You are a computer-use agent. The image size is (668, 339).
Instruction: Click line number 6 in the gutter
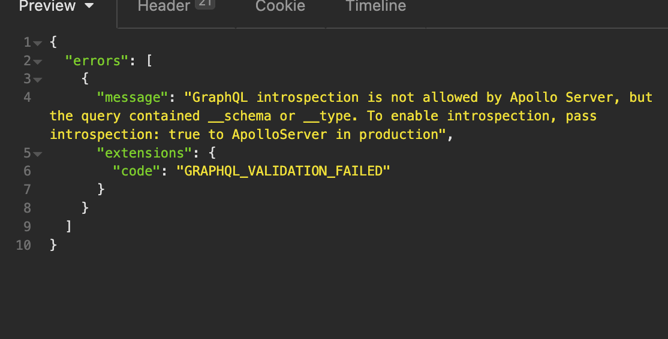[28, 171]
